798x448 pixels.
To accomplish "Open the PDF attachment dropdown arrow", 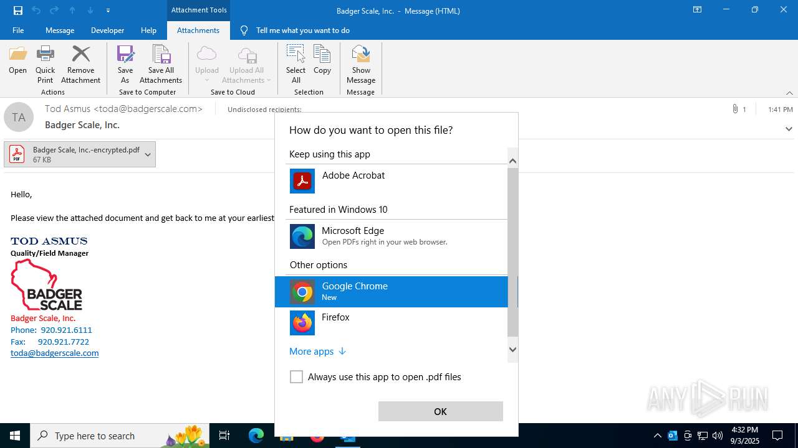I will (148, 154).
